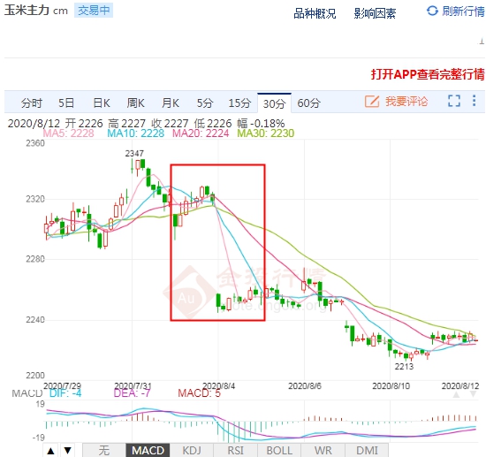Switch to 5日 chart tab
This screenshot has height=457, width=486.
66,103
